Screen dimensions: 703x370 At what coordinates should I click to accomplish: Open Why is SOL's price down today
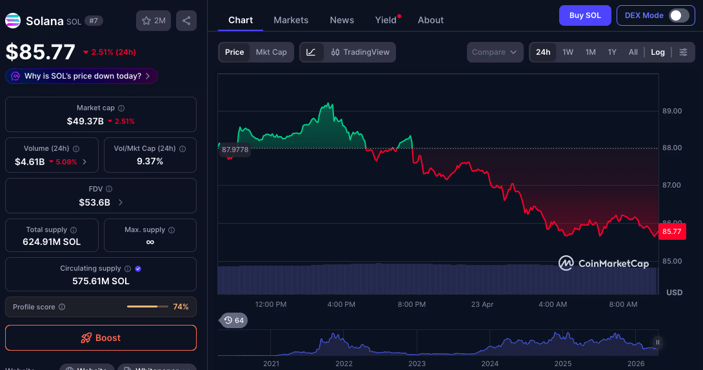point(81,76)
